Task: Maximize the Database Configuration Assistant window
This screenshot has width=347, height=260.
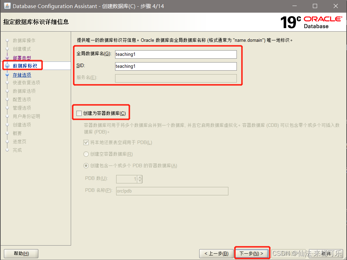Action: click(315, 6)
